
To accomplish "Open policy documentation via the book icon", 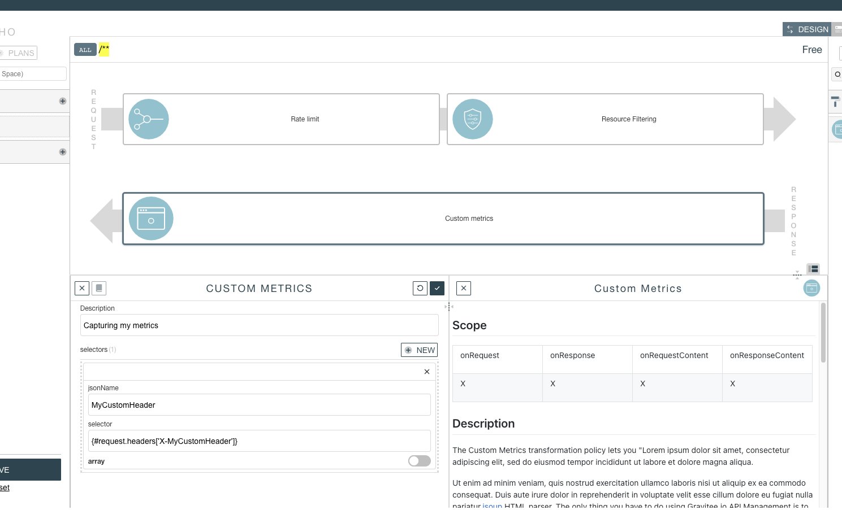I will pyautogui.click(x=99, y=288).
